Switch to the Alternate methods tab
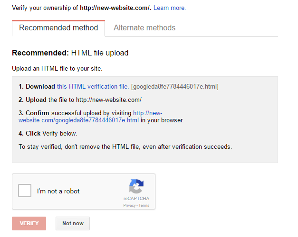The height and width of the screenshot is (237, 298). tap(144, 27)
